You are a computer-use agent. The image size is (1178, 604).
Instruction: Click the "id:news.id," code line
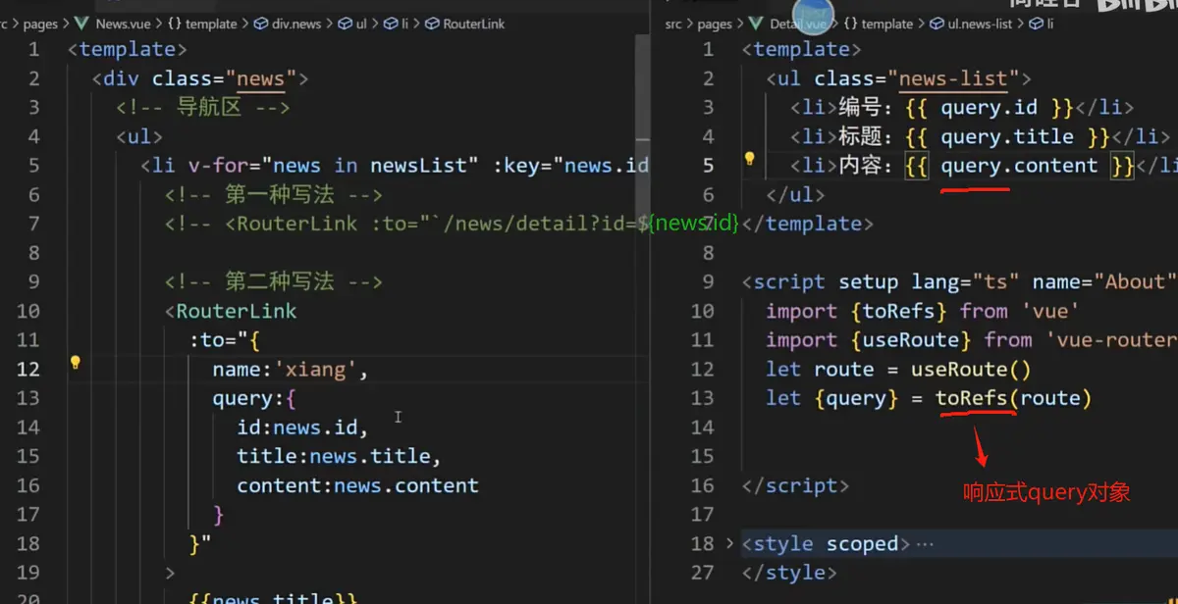tap(302, 428)
